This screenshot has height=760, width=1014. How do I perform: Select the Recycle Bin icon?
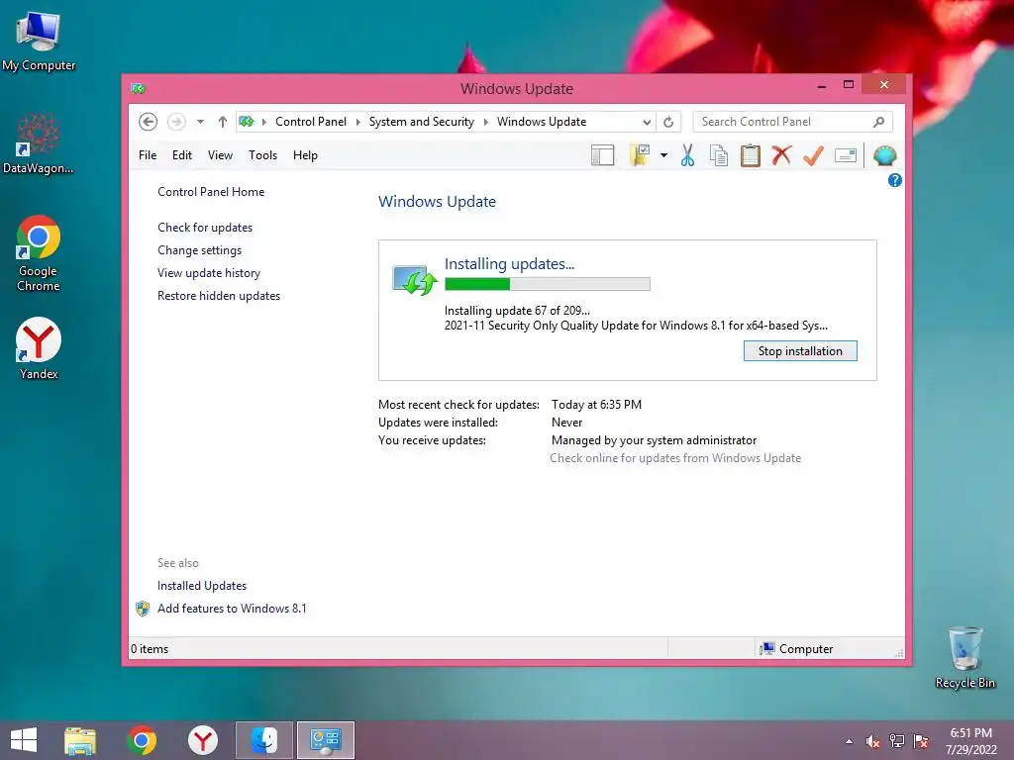point(964,657)
